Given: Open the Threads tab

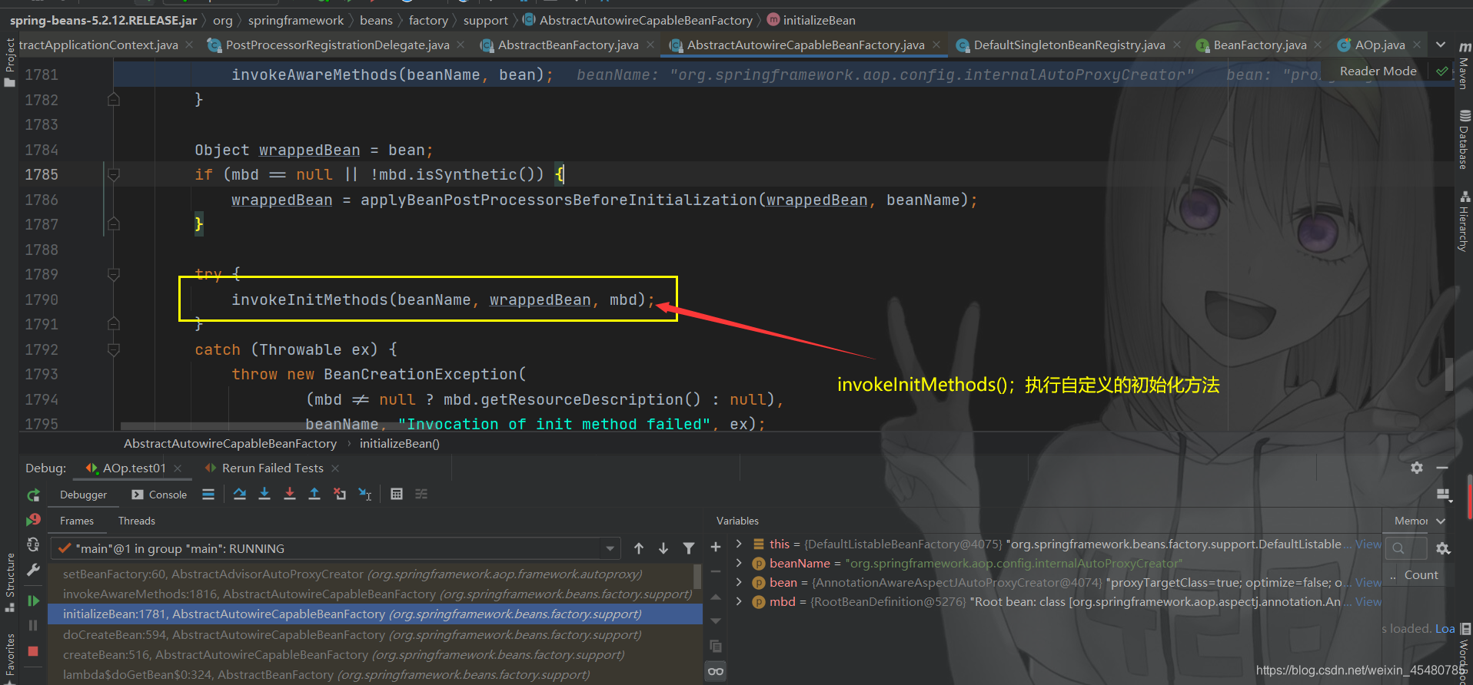Looking at the screenshot, I should point(137,521).
